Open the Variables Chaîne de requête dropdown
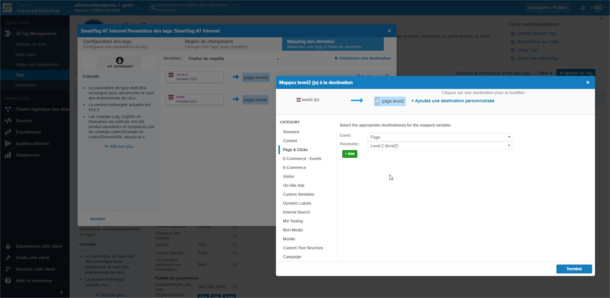 tap(234, 59)
